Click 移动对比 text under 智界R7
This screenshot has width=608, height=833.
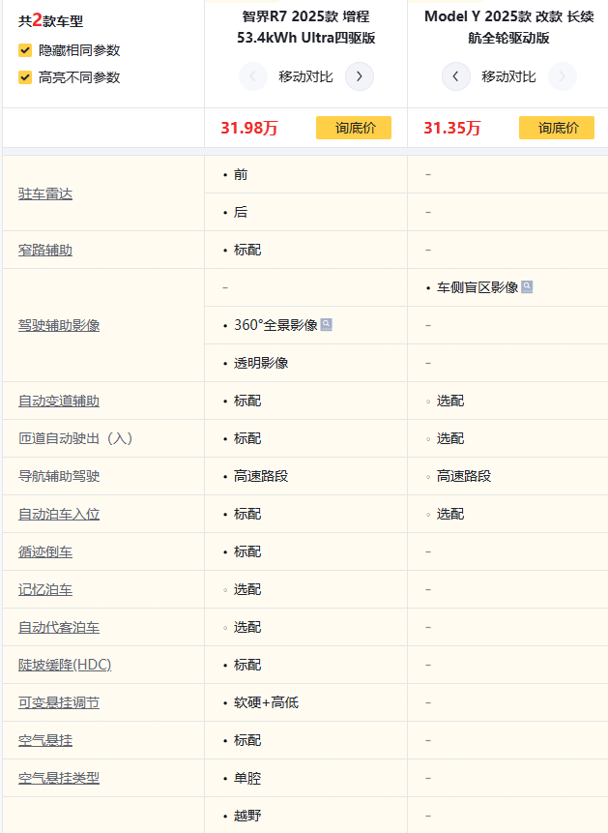305,77
